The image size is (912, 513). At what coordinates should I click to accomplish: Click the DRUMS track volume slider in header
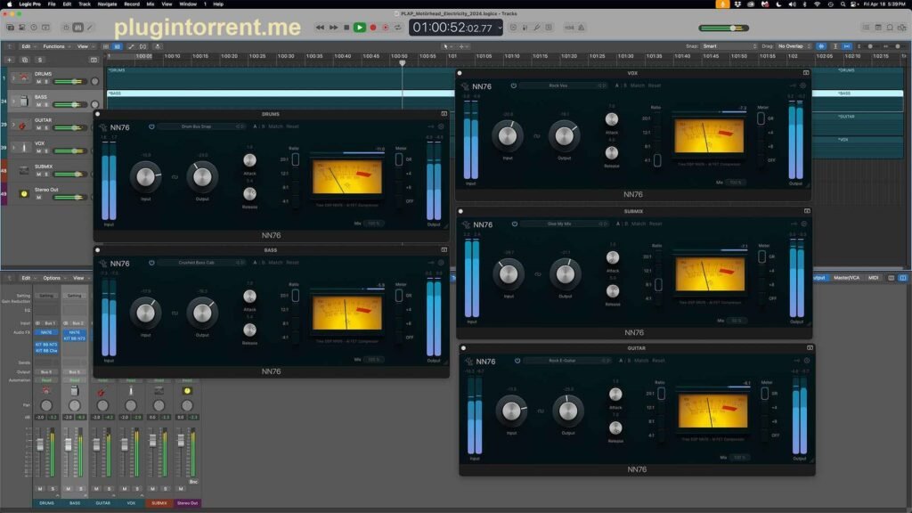[69, 82]
